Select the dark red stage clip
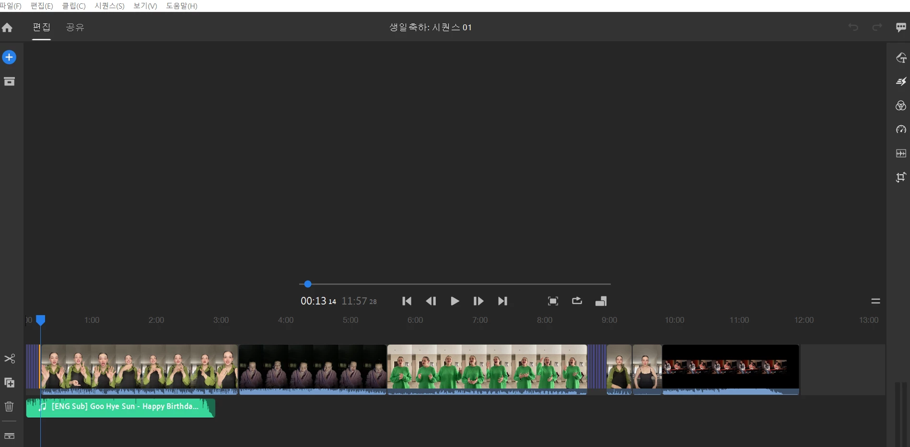Image resolution: width=910 pixels, height=447 pixels. tap(731, 369)
